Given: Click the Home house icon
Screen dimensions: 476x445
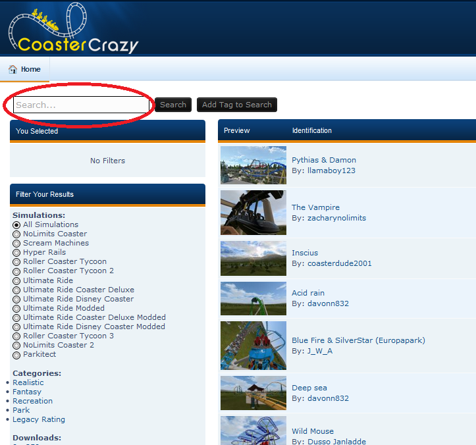Looking at the screenshot, I should pyautogui.click(x=13, y=69).
